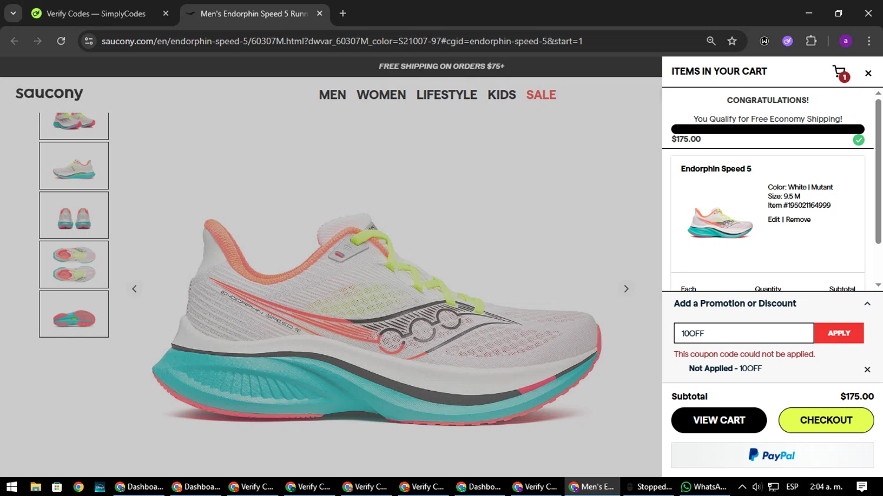Open a new browser tab
Viewport: 883px width, 496px height.
point(343,14)
